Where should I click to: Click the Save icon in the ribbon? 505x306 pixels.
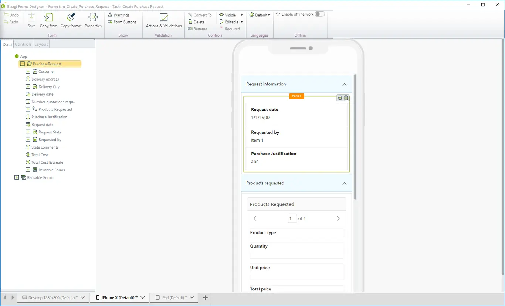click(x=32, y=17)
